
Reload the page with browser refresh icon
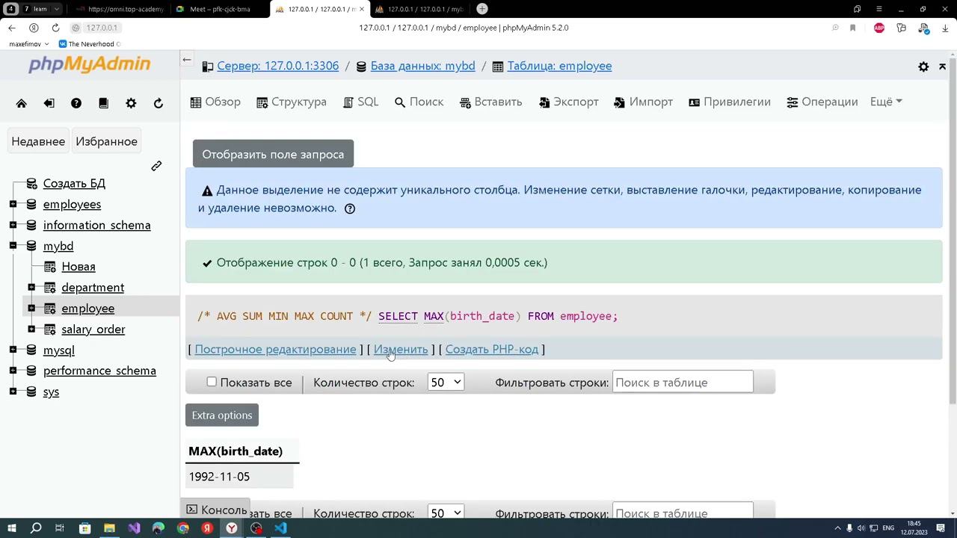[55, 28]
